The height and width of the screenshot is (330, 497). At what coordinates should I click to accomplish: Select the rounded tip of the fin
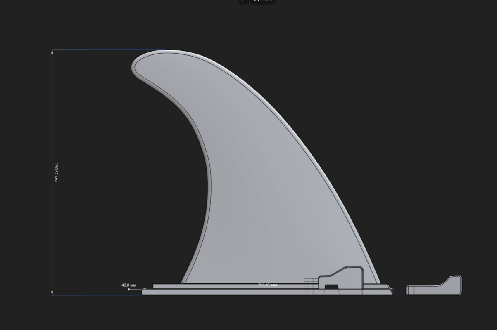click(x=143, y=64)
